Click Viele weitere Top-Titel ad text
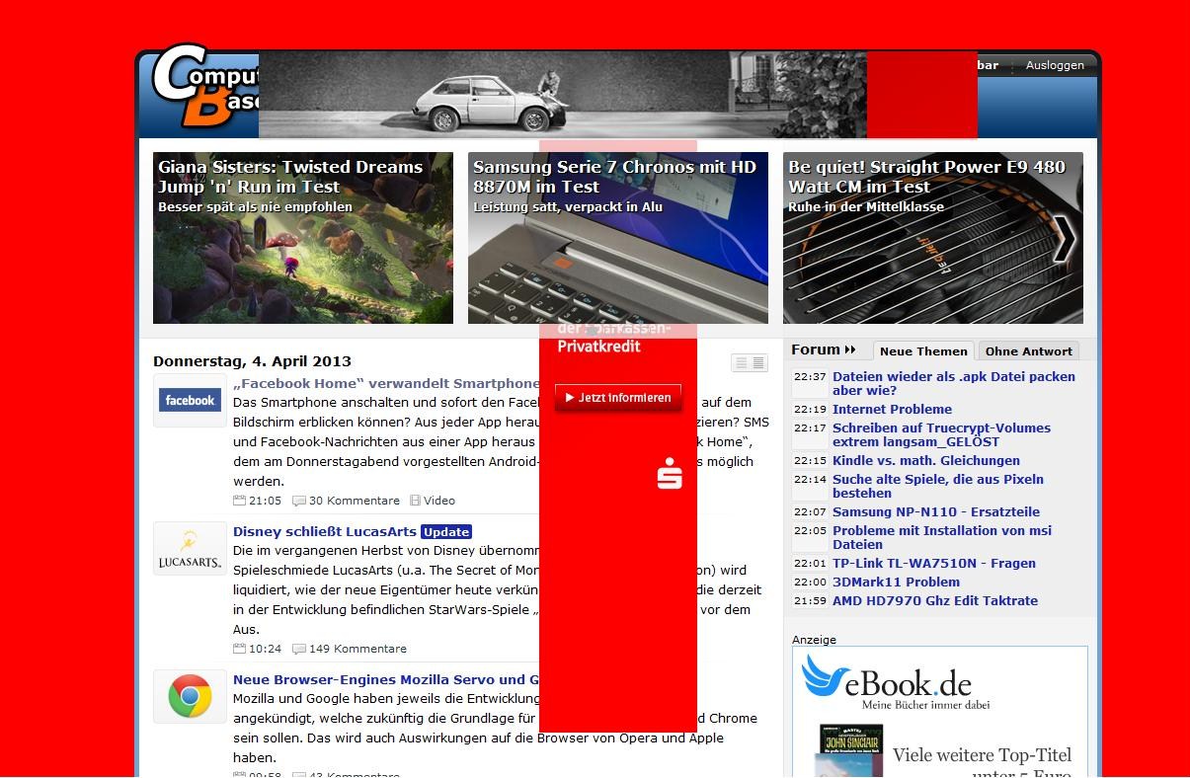Viewport: 1190px width, 778px height. (982, 755)
